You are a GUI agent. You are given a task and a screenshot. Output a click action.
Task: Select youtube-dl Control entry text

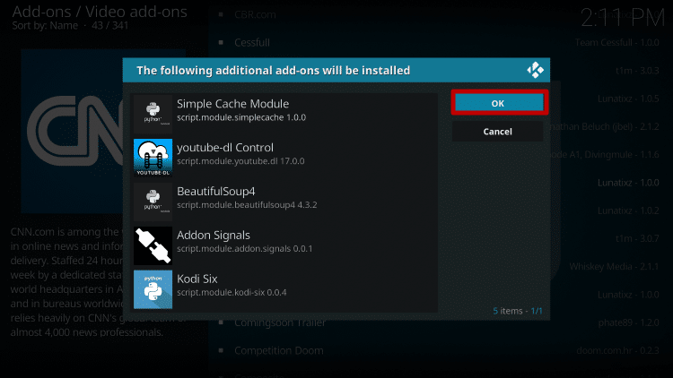[x=225, y=148]
